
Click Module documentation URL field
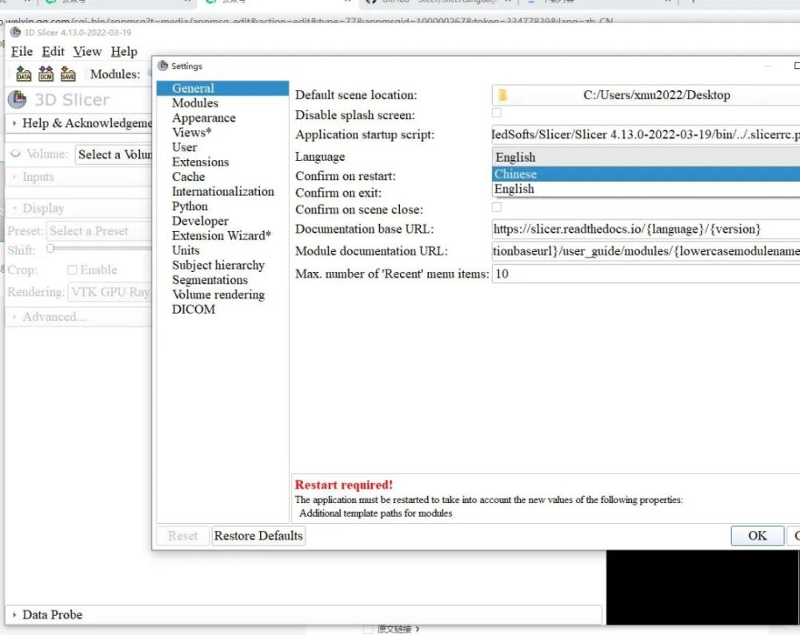(x=646, y=251)
